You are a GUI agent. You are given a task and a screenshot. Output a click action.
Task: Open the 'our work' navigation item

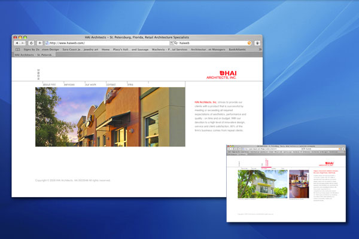coord(91,85)
